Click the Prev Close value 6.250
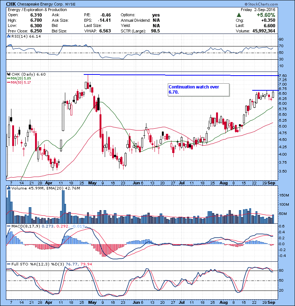 point(36,31)
